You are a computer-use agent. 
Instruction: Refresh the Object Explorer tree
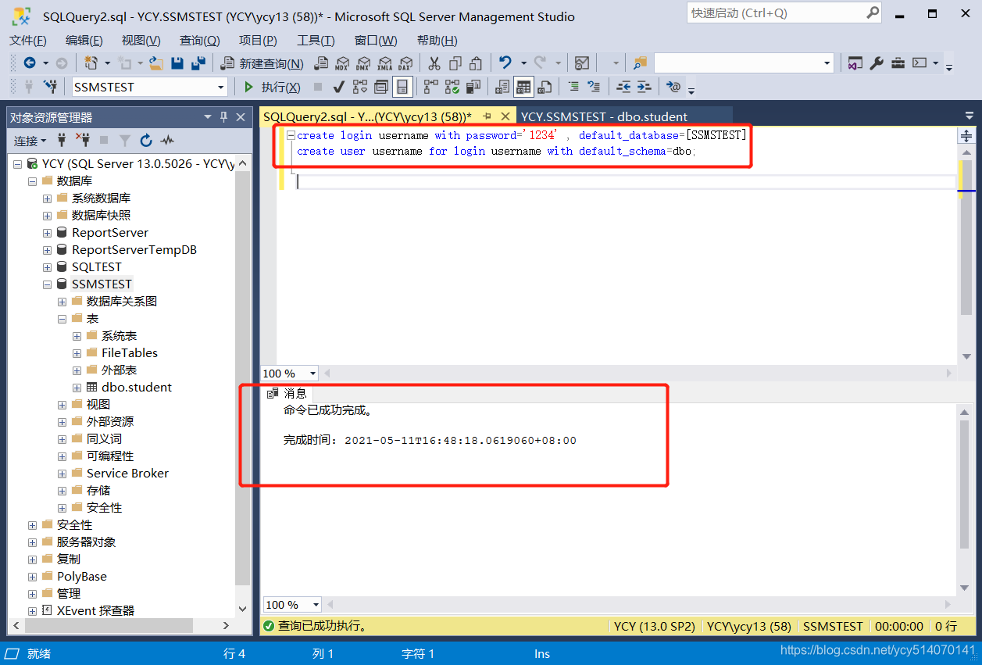click(x=146, y=141)
